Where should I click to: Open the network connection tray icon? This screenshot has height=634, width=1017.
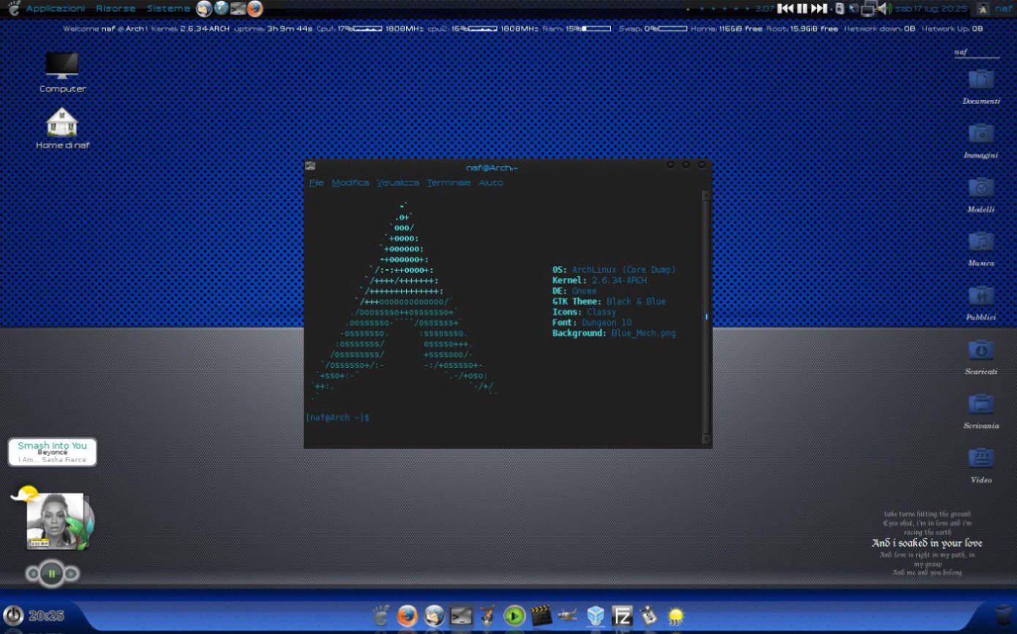tap(868, 9)
